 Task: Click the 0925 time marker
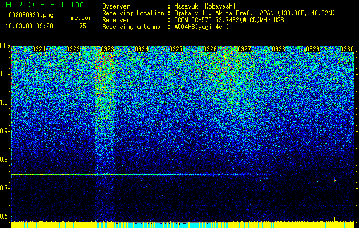coord(176,49)
